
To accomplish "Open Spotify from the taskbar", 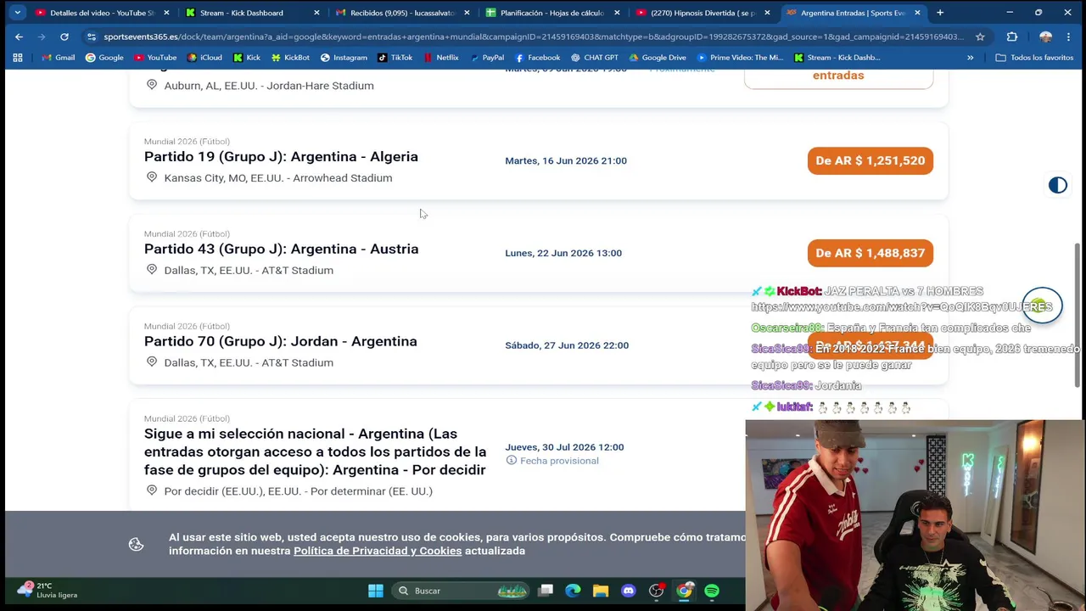I will (x=712, y=591).
